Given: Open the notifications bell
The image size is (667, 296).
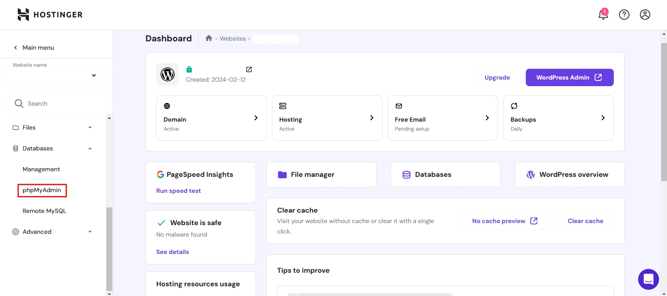Looking at the screenshot, I should 603,15.
